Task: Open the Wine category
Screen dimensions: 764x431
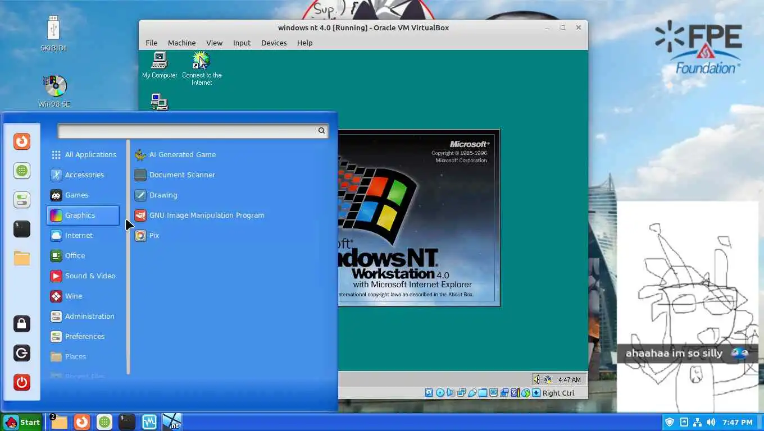Action: 83,296
